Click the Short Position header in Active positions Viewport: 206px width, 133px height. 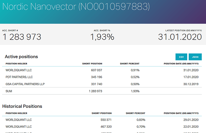pyautogui.click(x=92, y=64)
